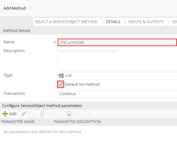
Task: Click the Method Details section header
Action: click(17, 30)
